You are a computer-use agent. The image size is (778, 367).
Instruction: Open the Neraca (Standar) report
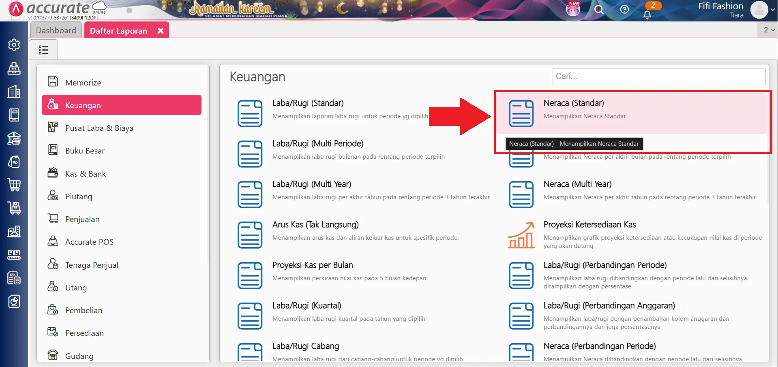click(574, 103)
